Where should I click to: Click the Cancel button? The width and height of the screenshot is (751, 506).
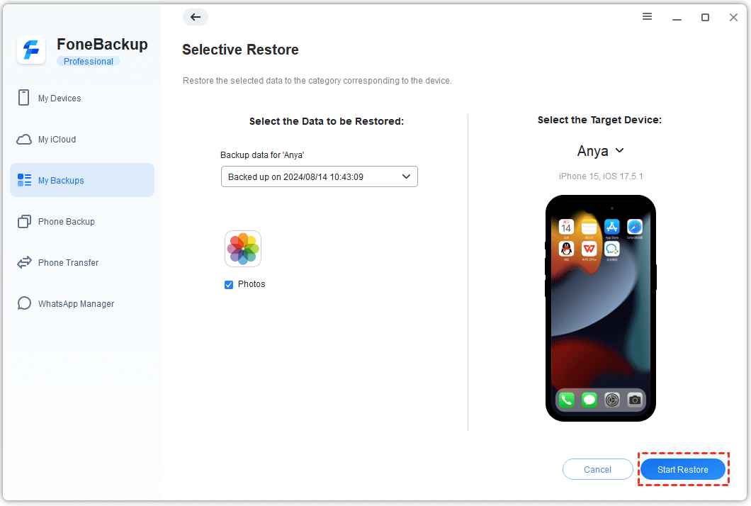coord(597,470)
